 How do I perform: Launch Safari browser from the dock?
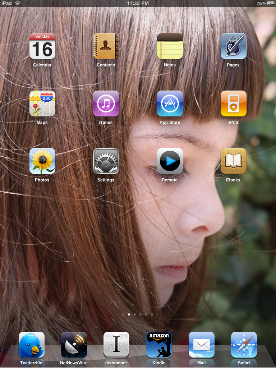pos(244,345)
